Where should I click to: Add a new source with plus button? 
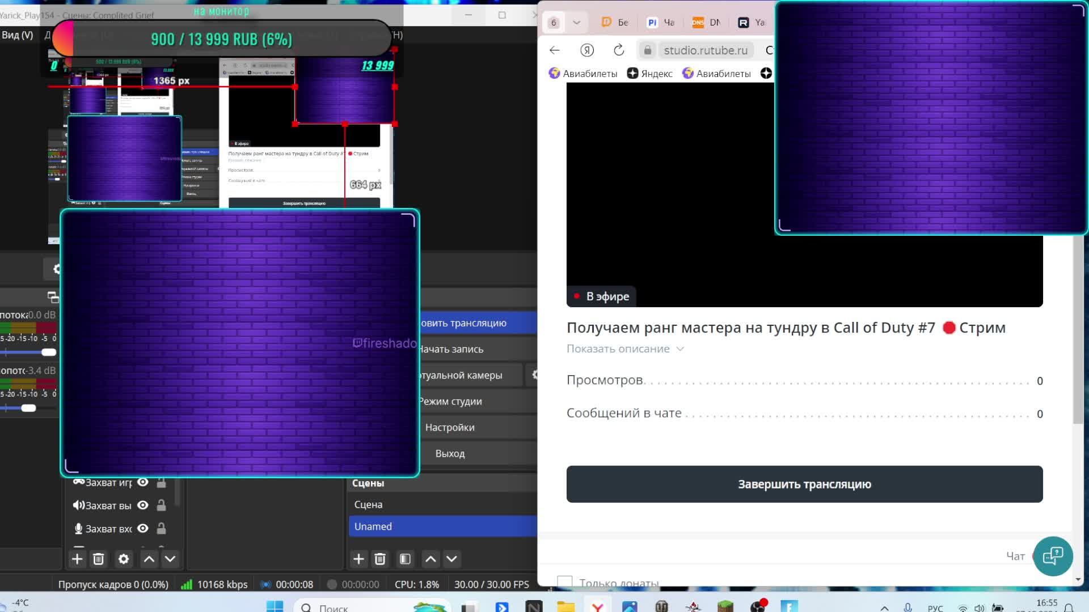pos(77,559)
